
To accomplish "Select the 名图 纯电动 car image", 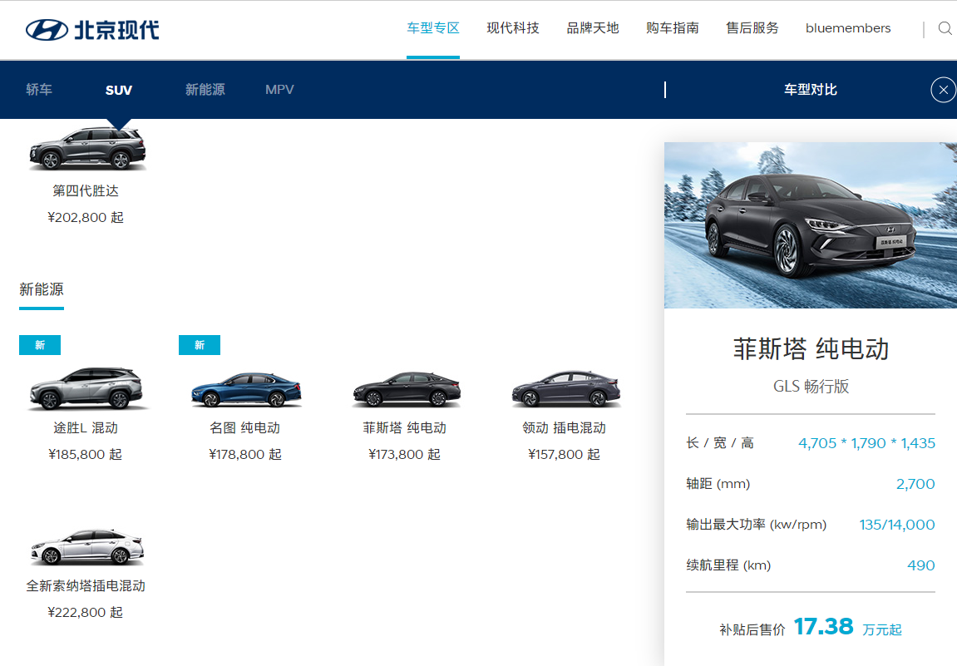I will click(x=246, y=389).
